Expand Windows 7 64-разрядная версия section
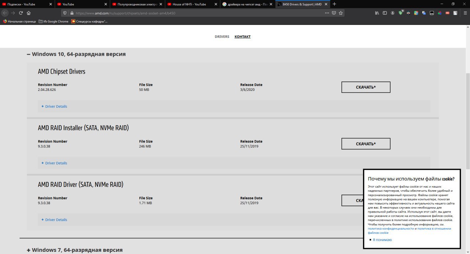The height and width of the screenshot is (254, 470). point(75,250)
